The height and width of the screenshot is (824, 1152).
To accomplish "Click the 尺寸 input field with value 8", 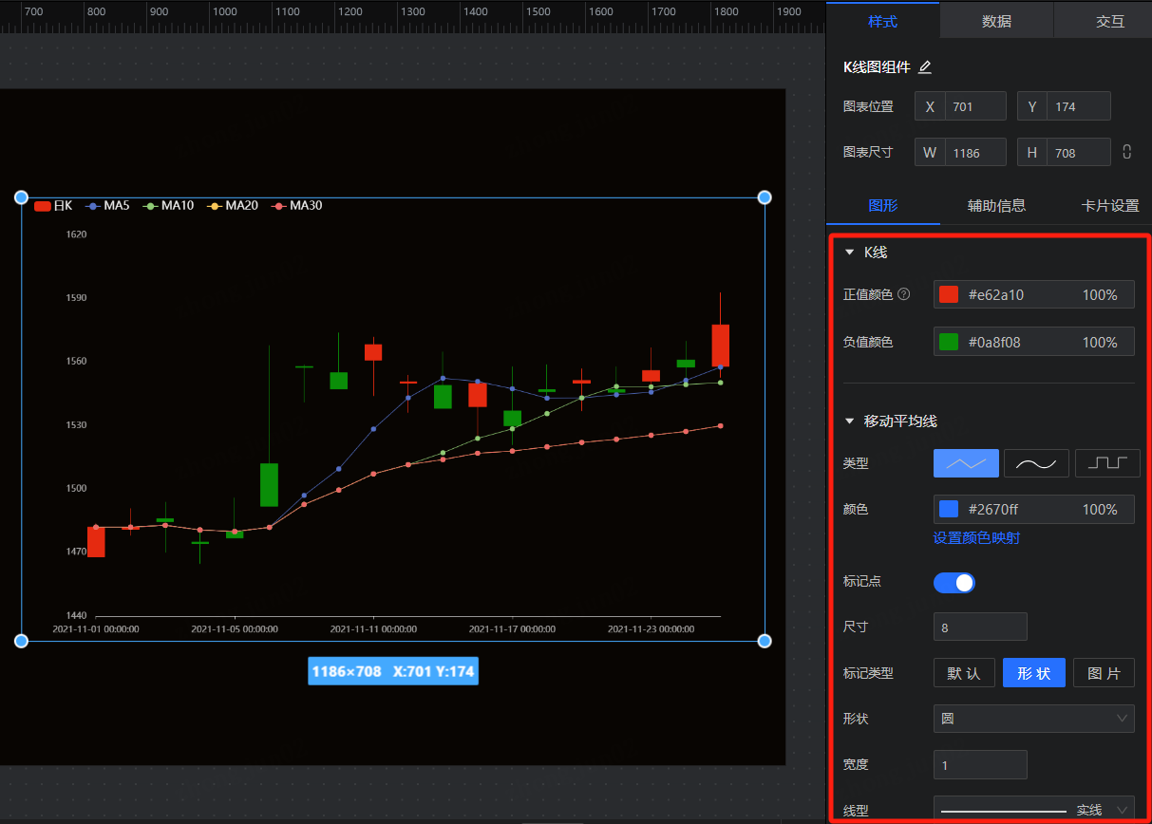I will pos(979,627).
